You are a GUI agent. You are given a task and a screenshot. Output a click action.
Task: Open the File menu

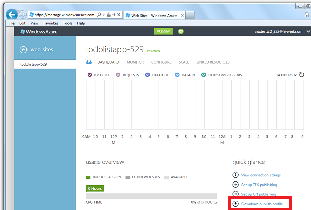[x=11, y=23]
